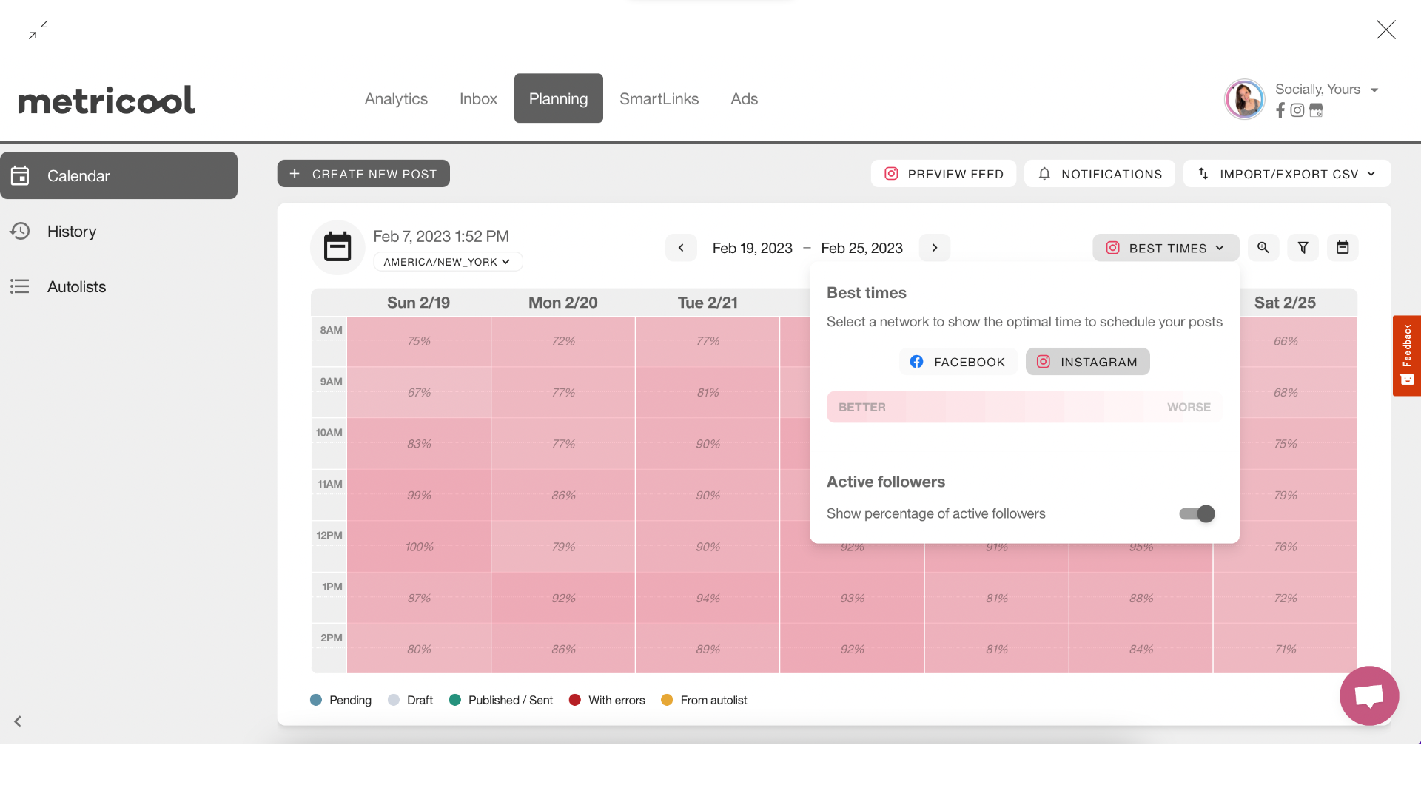The image size is (1421, 799).
Task: Advance to next week arrow
Action: [935, 248]
